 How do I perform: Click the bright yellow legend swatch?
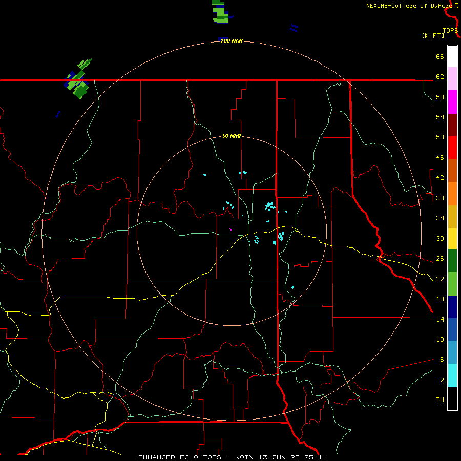[x=452, y=239]
